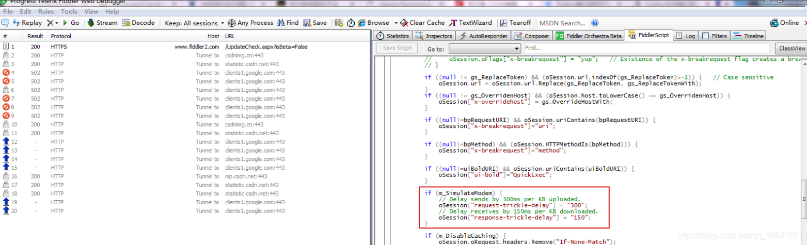Select session 2 csdnimg.cn:443 tunnel
Viewport: 807px width, 245px height.
point(185,55)
